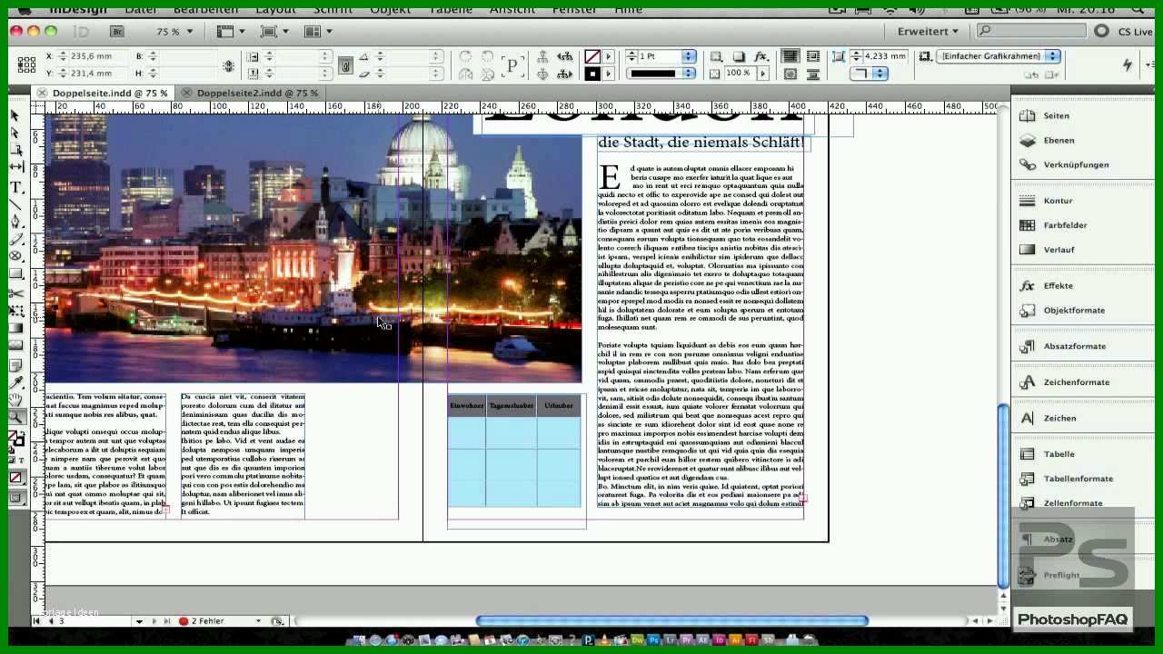Open the Absatzformate panel

pos(1075,346)
